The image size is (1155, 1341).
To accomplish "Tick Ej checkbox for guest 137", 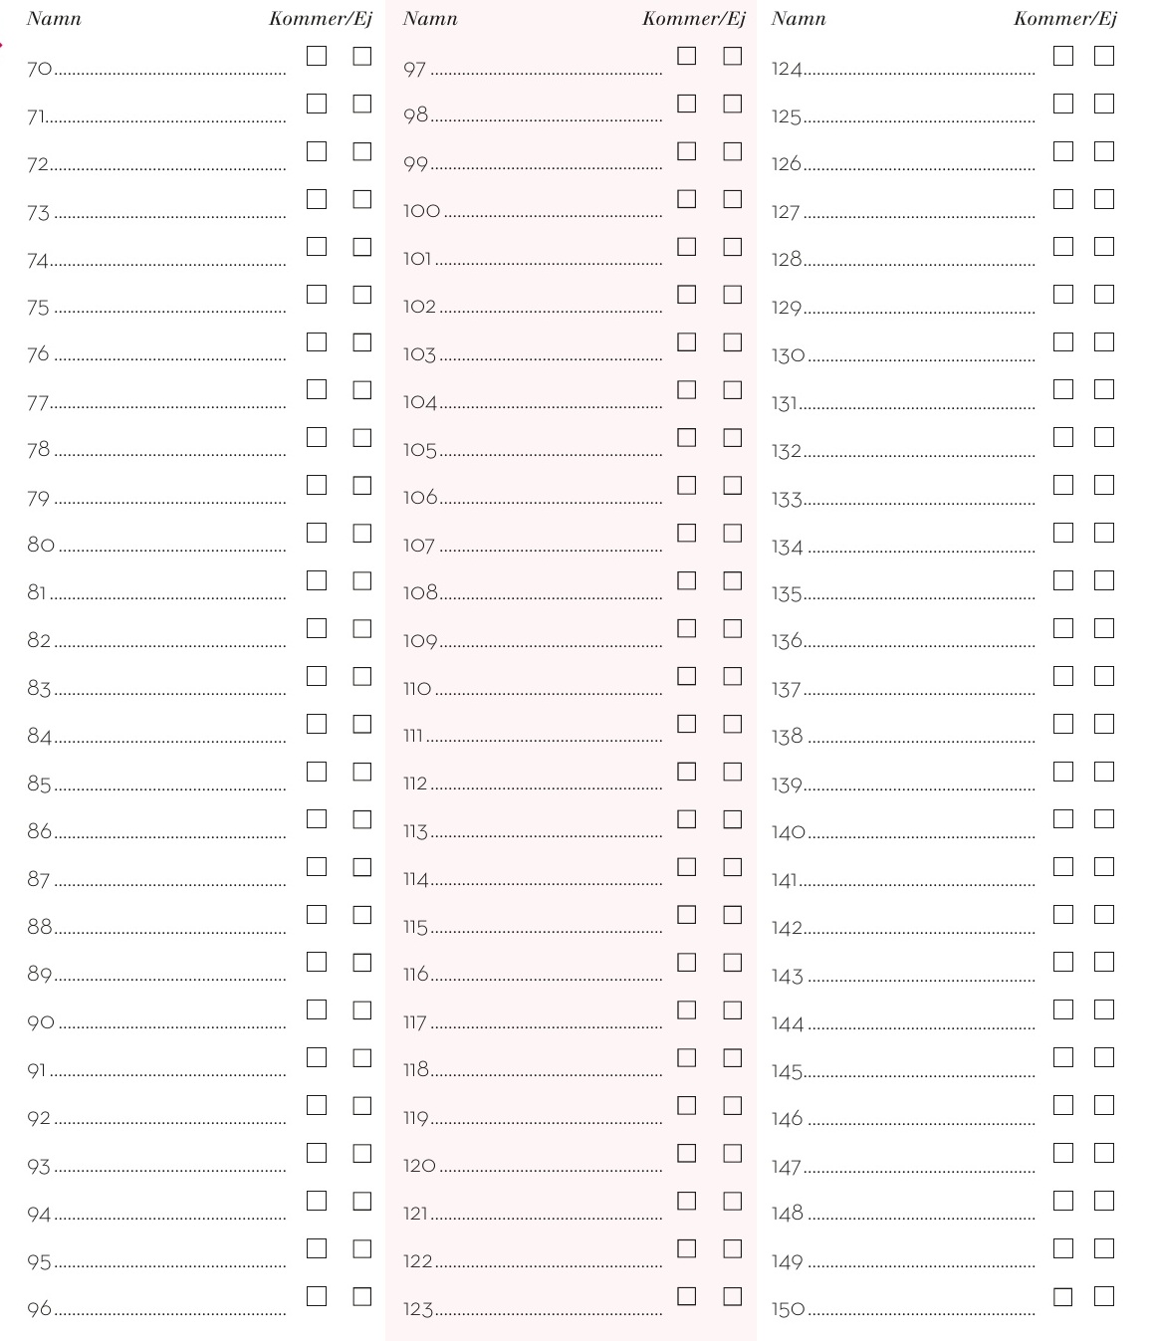I will point(1104,676).
